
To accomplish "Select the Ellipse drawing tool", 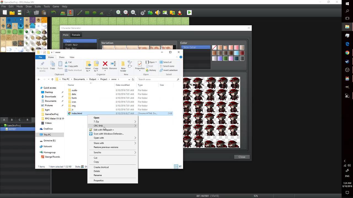I will 95,13.
